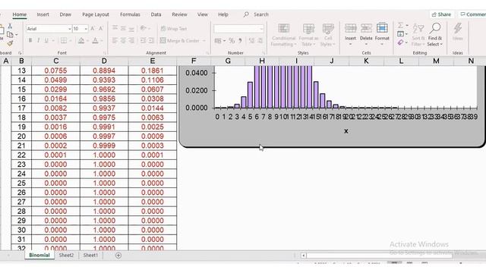This screenshot has width=486, height=273.
Task: Open Alignment group dialog launcher
Action: [x=207, y=53]
